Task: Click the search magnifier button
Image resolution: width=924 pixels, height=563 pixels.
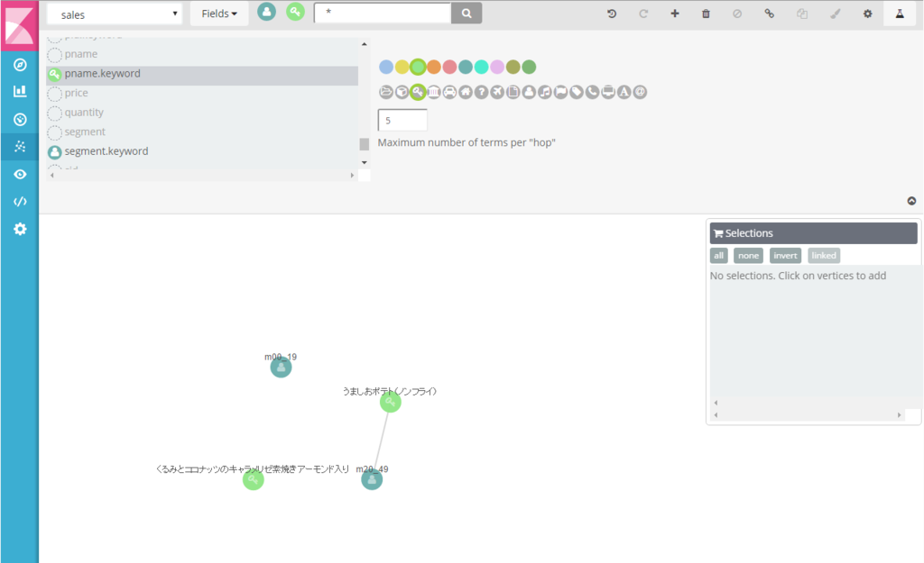Action: [x=467, y=13]
